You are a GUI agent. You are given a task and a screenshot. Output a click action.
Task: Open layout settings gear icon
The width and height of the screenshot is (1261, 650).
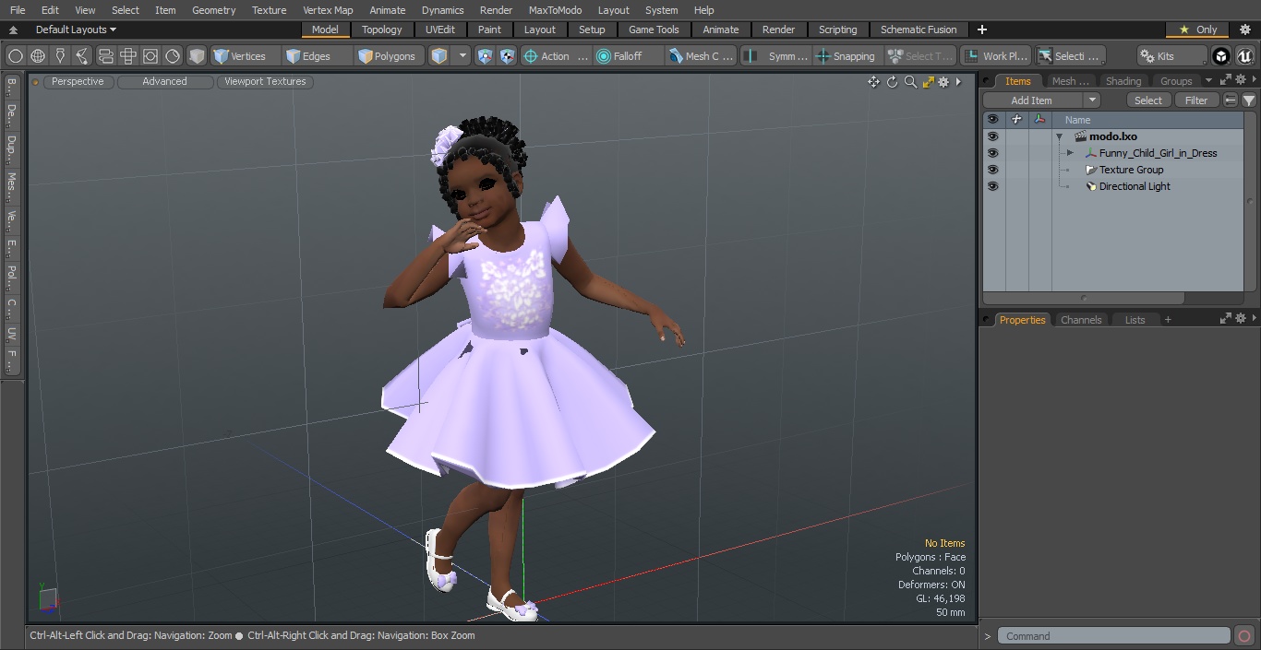click(x=1244, y=30)
